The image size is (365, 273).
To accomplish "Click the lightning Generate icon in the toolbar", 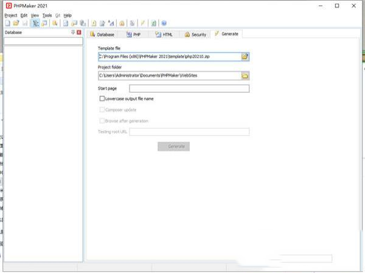I will click(143, 23).
